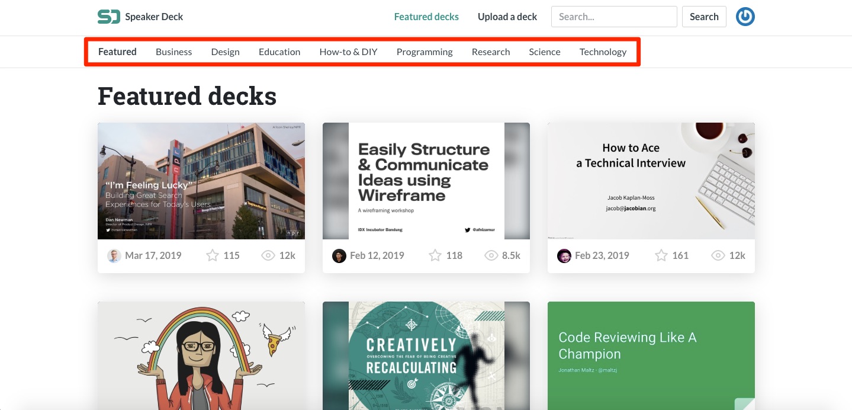
Task: Open the How-to & DIY category
Action: tap(348, 52)
